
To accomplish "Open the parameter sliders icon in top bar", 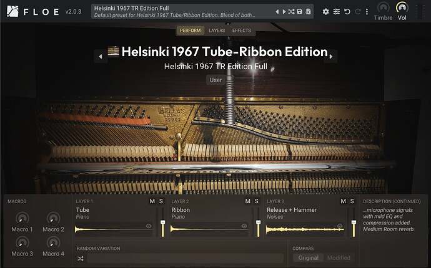I will coord(337,11).
